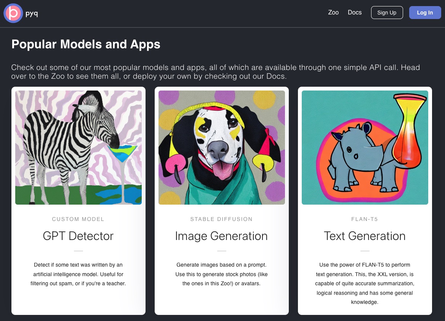
Task: Click the GPT Detector description text
Action: tap(78, 274)
